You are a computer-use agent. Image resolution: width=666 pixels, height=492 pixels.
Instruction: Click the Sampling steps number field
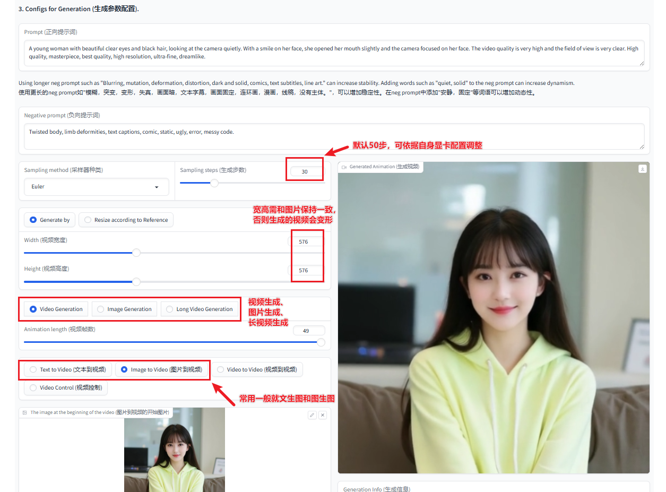(305, 171)
